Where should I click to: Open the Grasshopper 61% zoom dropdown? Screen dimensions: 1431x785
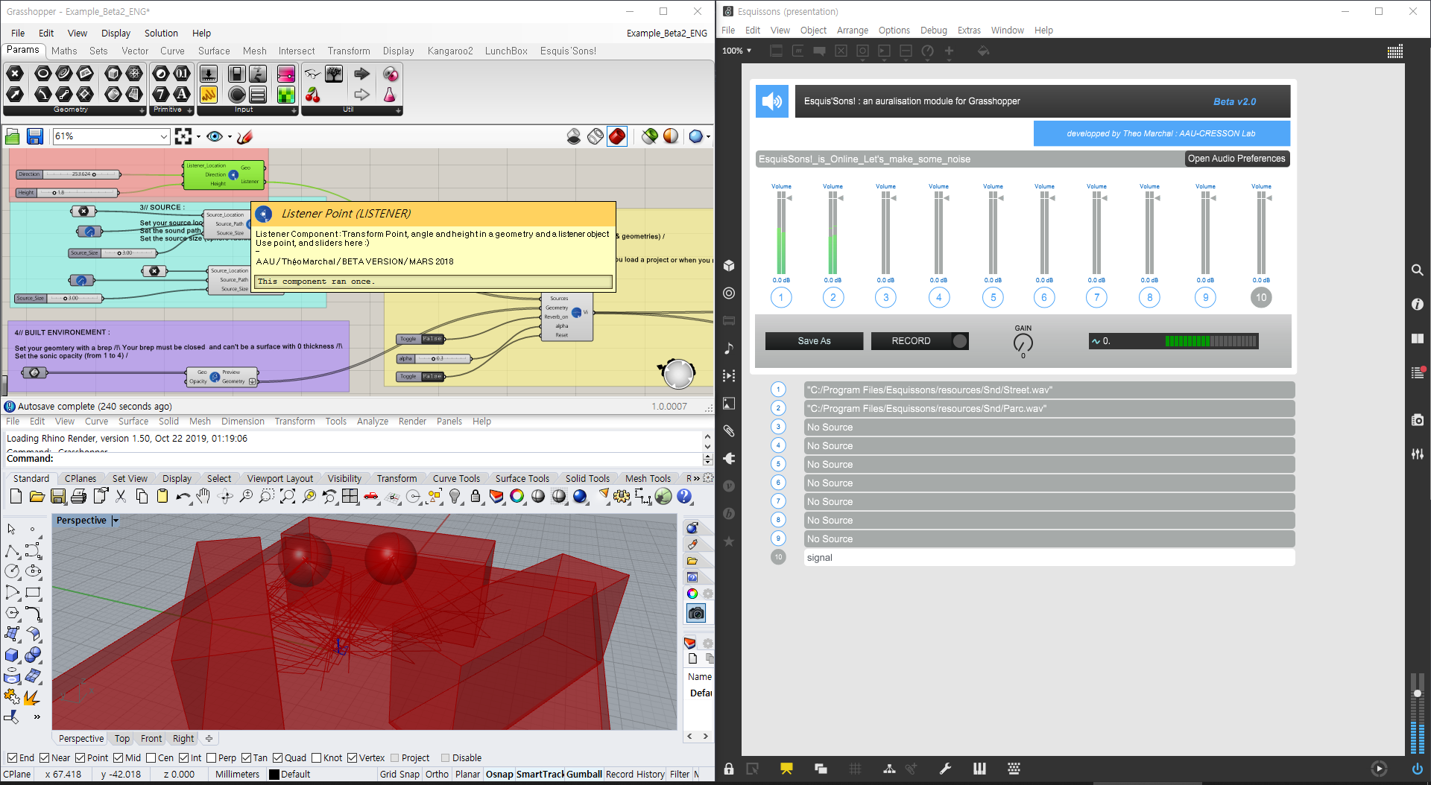point(164,136)
